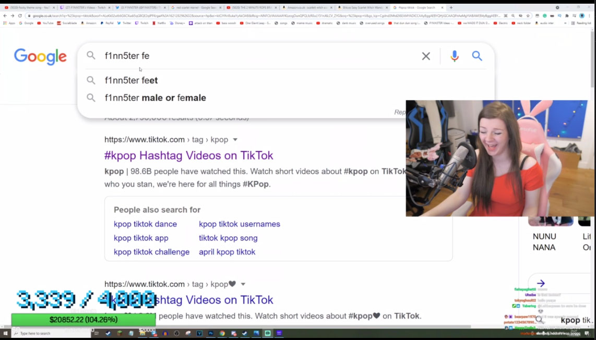Image resolution: width=596 pixels, height=340 pixels.
Task: Bookmark this page with the star icon
Action: tap(528, 16)
